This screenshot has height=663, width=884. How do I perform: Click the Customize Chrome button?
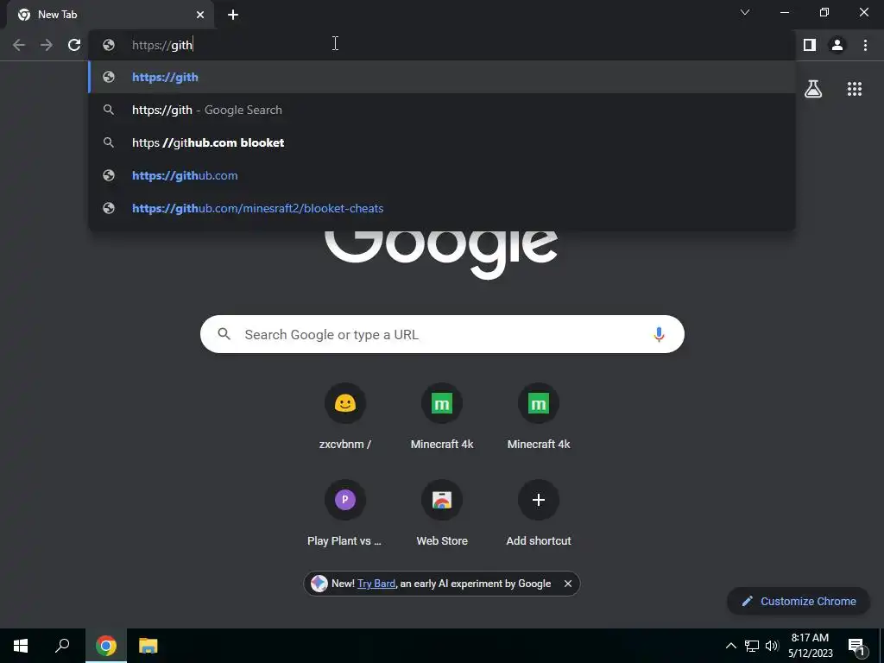(799, 601)
